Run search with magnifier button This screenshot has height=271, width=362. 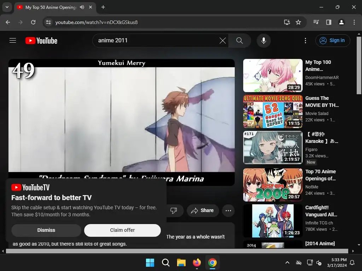(240, 41)
